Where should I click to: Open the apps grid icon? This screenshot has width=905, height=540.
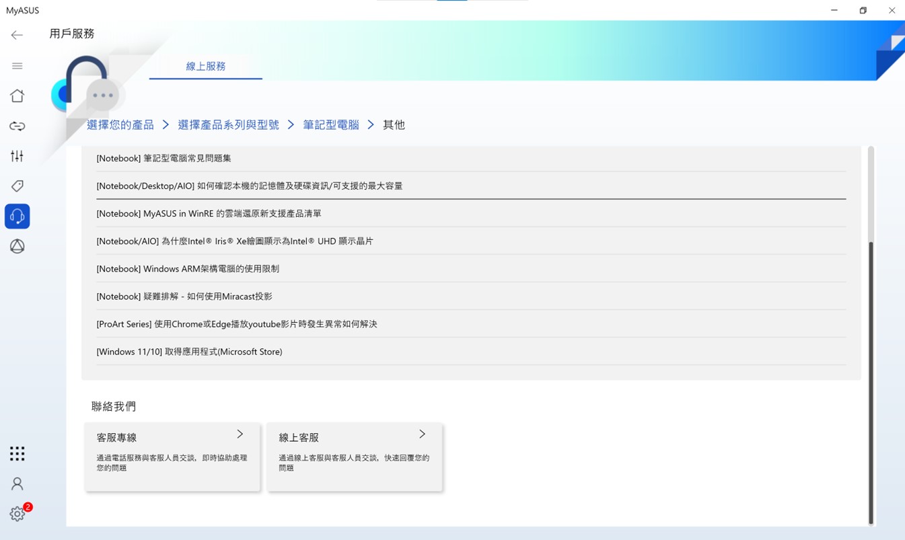coord(17,454)
